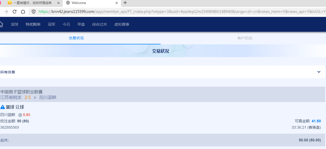
Task: Click team name 江苏南钢龙
Action: 11,97
